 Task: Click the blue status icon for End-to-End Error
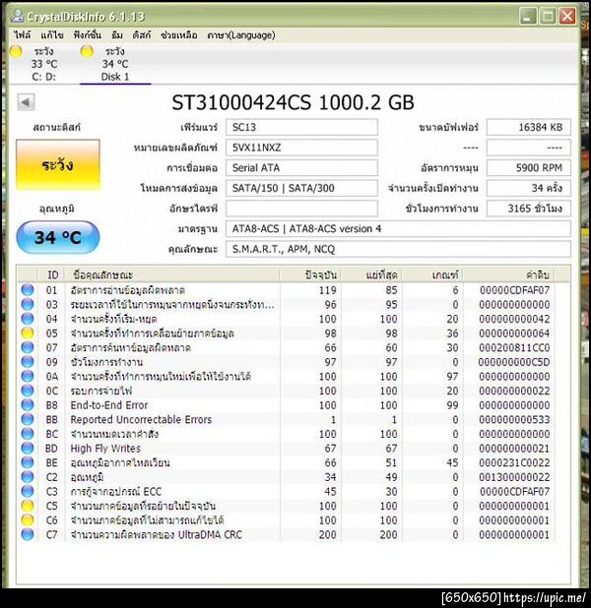click(x=28, y=404)
